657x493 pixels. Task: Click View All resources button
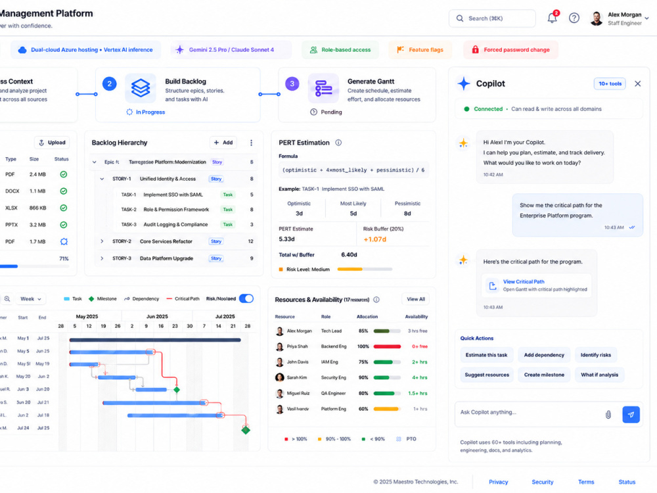click(416, 299)
